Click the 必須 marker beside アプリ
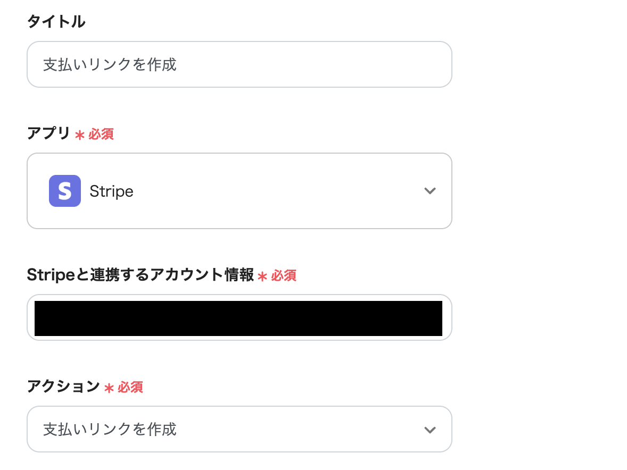The width and height of the screenshot is (627, 470). coord(101,134)
